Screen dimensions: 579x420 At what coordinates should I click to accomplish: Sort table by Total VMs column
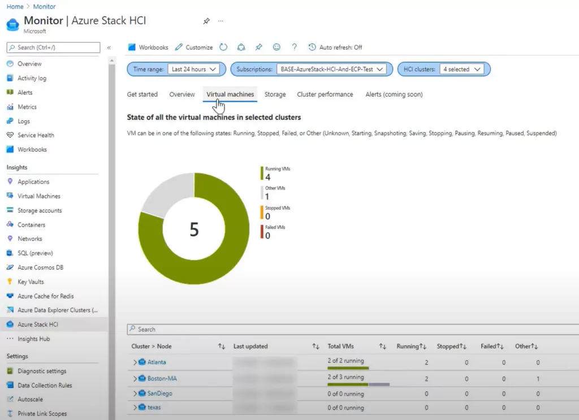pyautogui.click(x=382, y=347)
